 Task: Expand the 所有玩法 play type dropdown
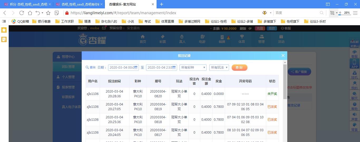tap(219, 68)
